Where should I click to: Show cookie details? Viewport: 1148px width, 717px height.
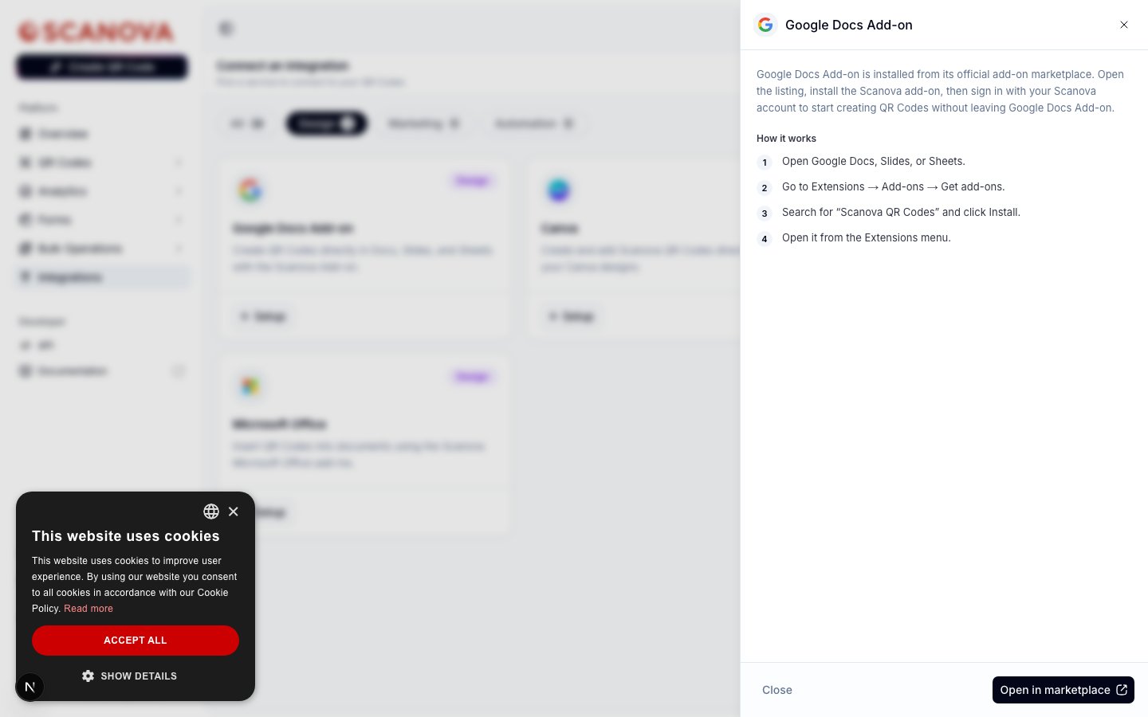pos(129,676)
